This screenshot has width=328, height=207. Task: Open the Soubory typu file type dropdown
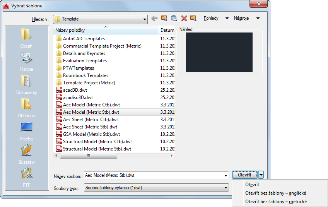pyautogui.click(x=156, y=188)
